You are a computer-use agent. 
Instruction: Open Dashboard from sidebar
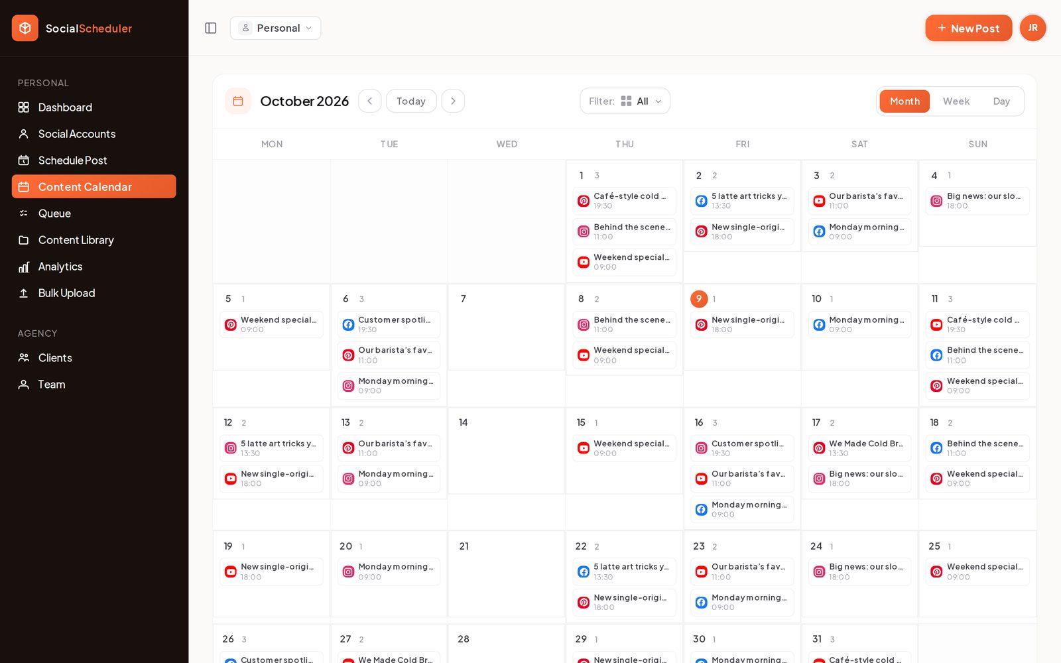coord(94,107)
